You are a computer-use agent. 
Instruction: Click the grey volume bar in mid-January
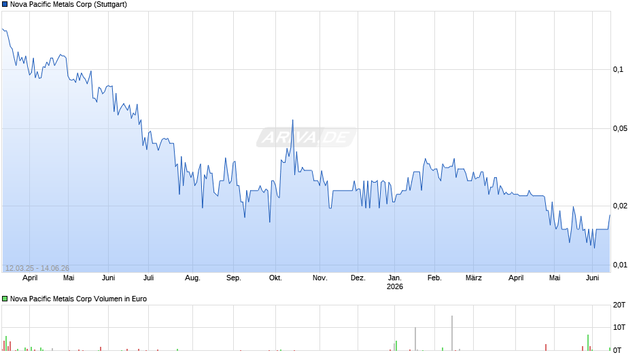(x=415, y=339)
